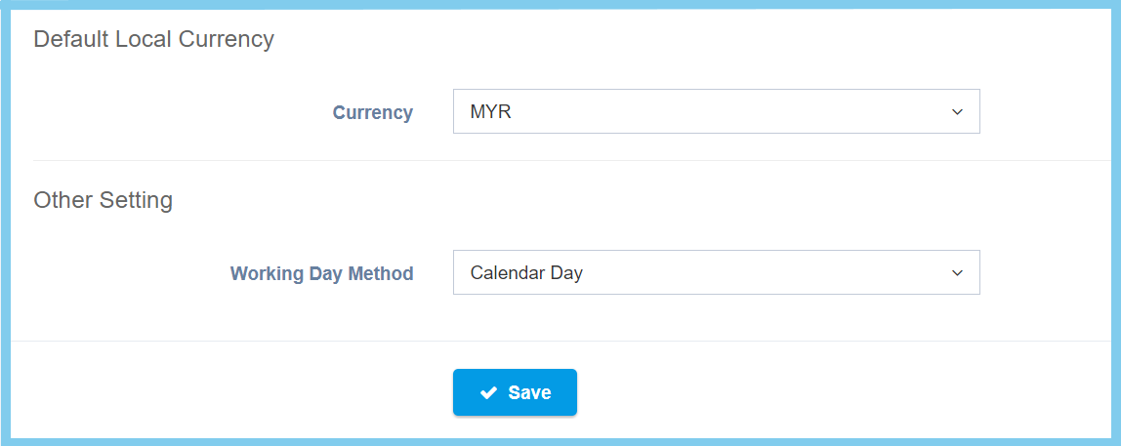The width and height of the screenshot is (1121, 446).
Task: Click the empty middle of Working Day Method box
Action: click(x=762, y=273)
